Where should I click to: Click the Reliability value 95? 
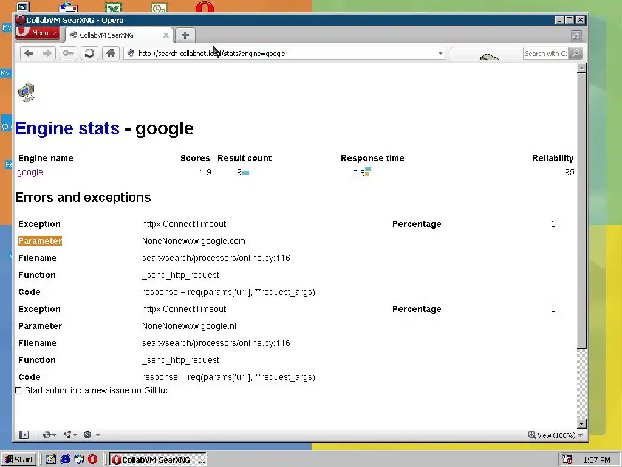569,172
